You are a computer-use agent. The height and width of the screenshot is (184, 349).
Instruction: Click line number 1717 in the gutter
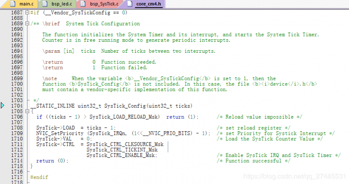point(17,177)
